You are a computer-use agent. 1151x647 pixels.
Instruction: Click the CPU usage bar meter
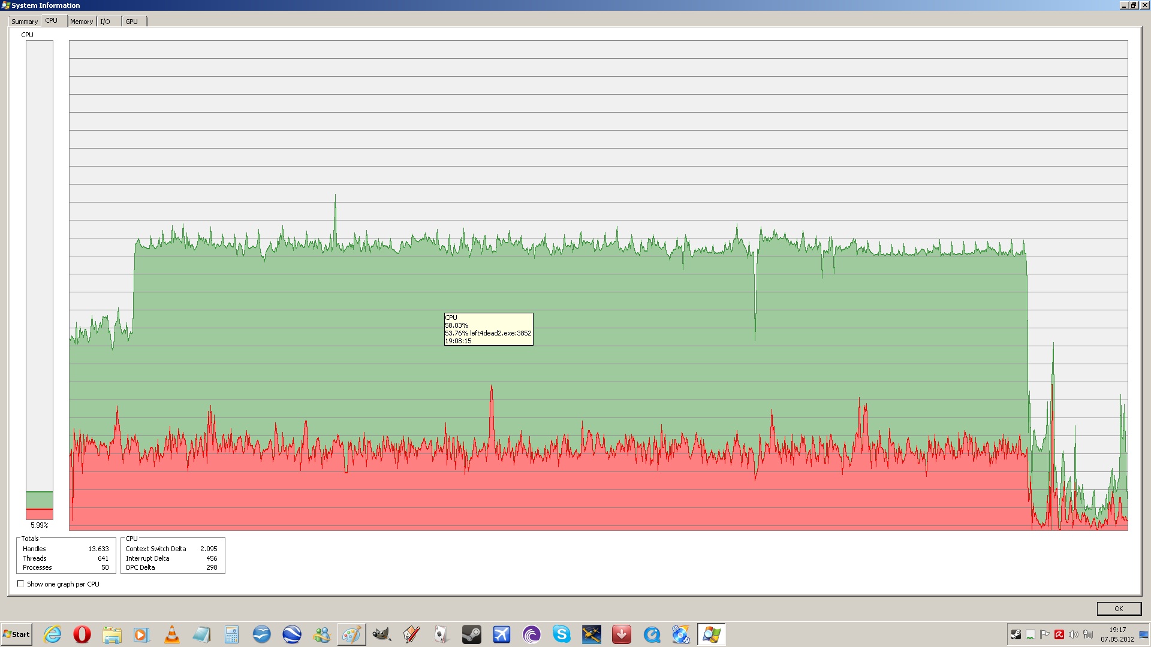point(40,280)
